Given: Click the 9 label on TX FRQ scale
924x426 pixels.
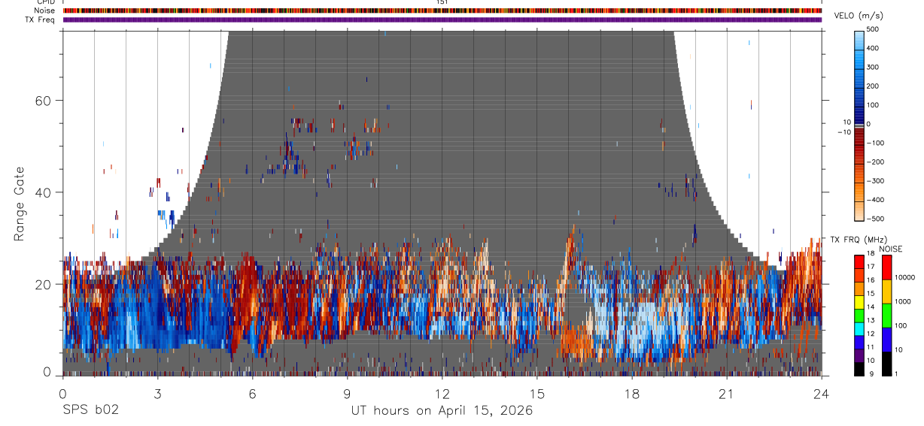Looking at the screenshot, I should tap(873, 373).
